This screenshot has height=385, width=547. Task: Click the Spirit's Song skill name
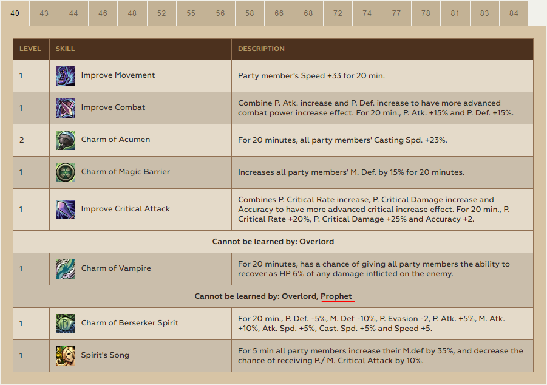pyautogui.click(x=105, y=355)
